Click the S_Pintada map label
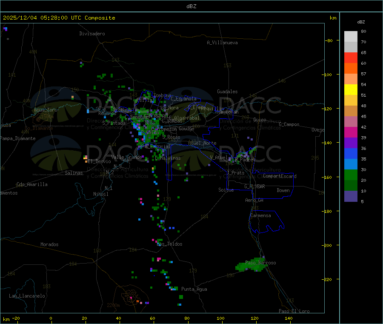 click(114, 123)
